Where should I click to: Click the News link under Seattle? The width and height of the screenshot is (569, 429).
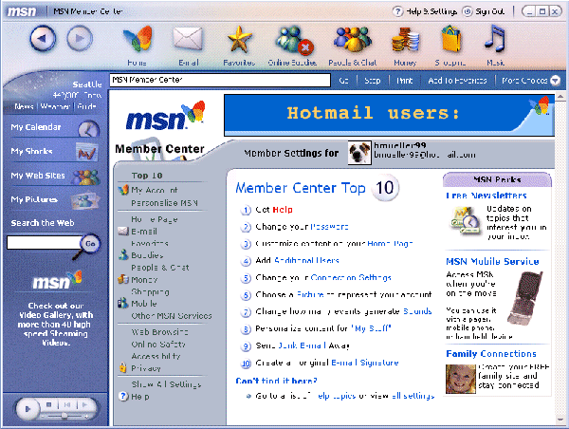tap(24, 106)
